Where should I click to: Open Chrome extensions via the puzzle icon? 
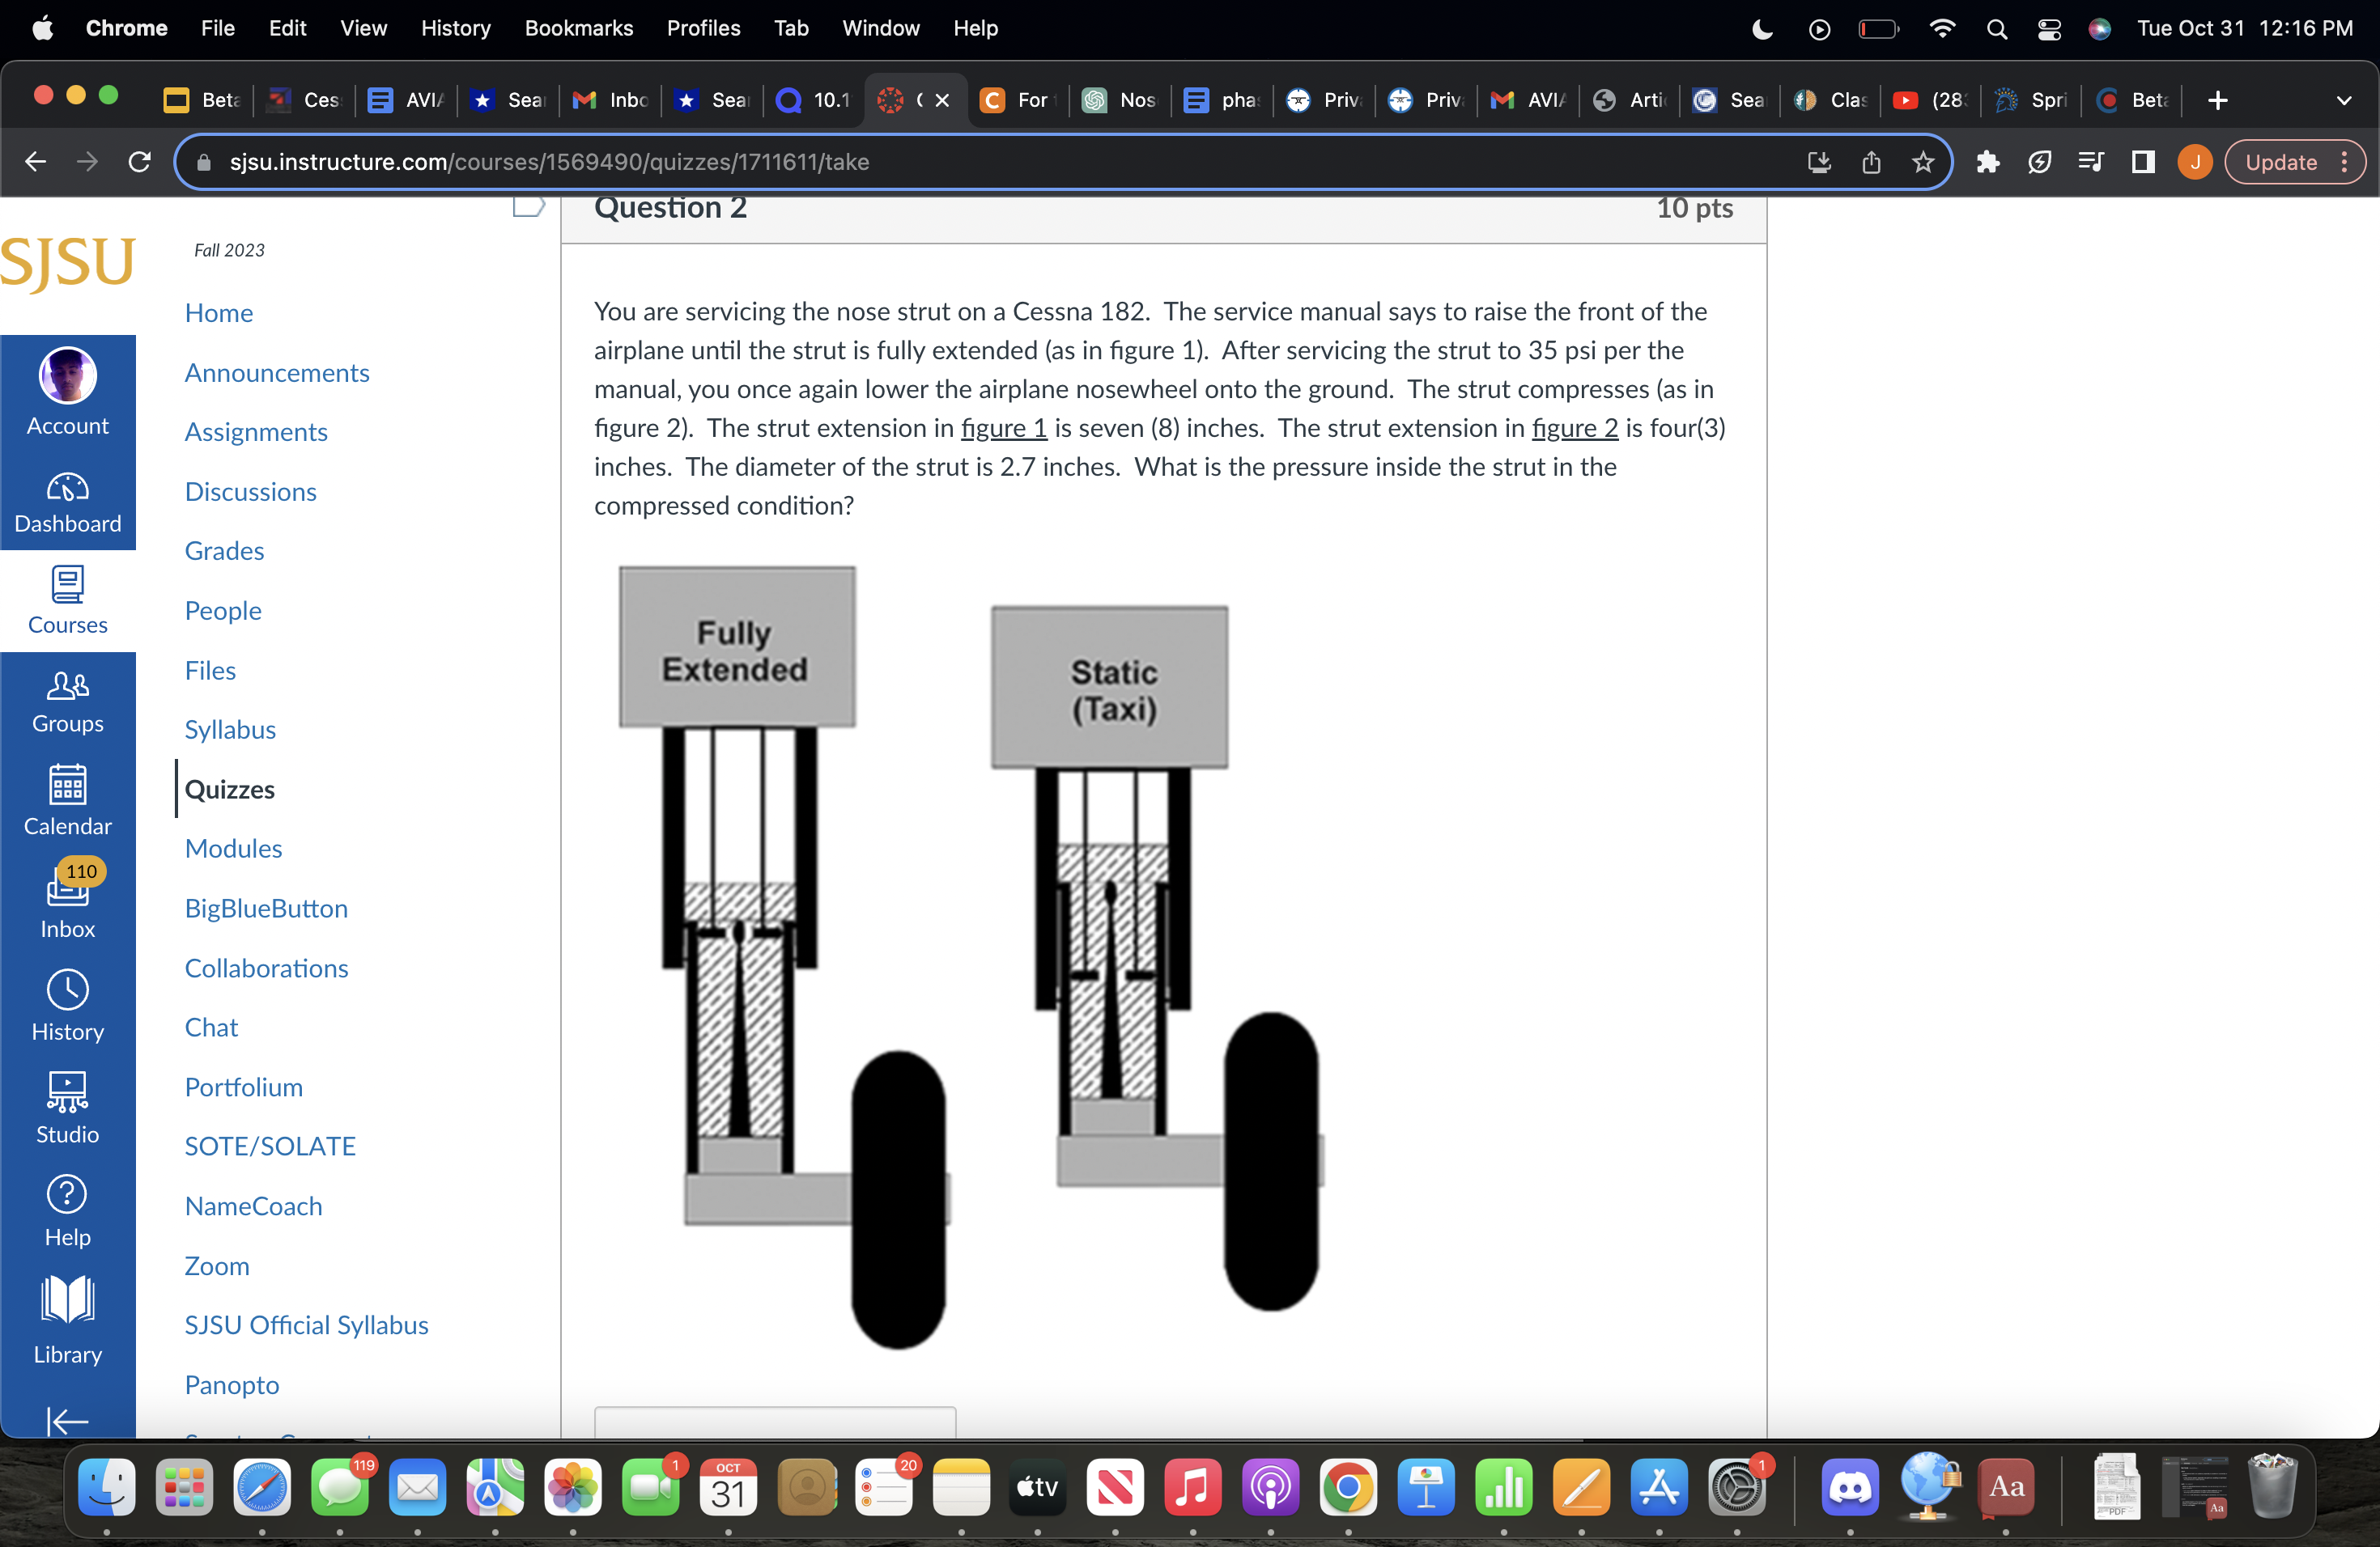pos(1988,162)
